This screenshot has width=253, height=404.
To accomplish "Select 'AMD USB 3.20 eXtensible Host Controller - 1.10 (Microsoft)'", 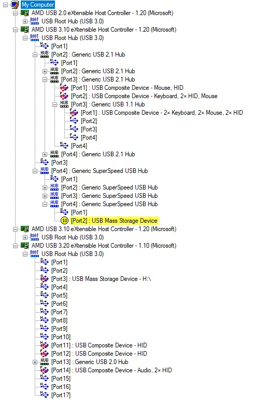I will (x=104, y=246).
